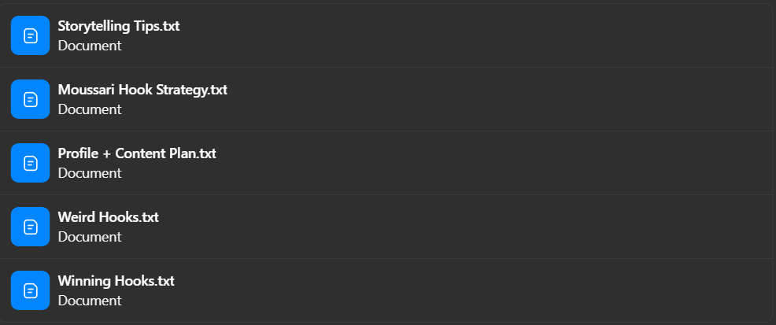Click empty space in the Storytelling Tips row

(x=472, y=35)
